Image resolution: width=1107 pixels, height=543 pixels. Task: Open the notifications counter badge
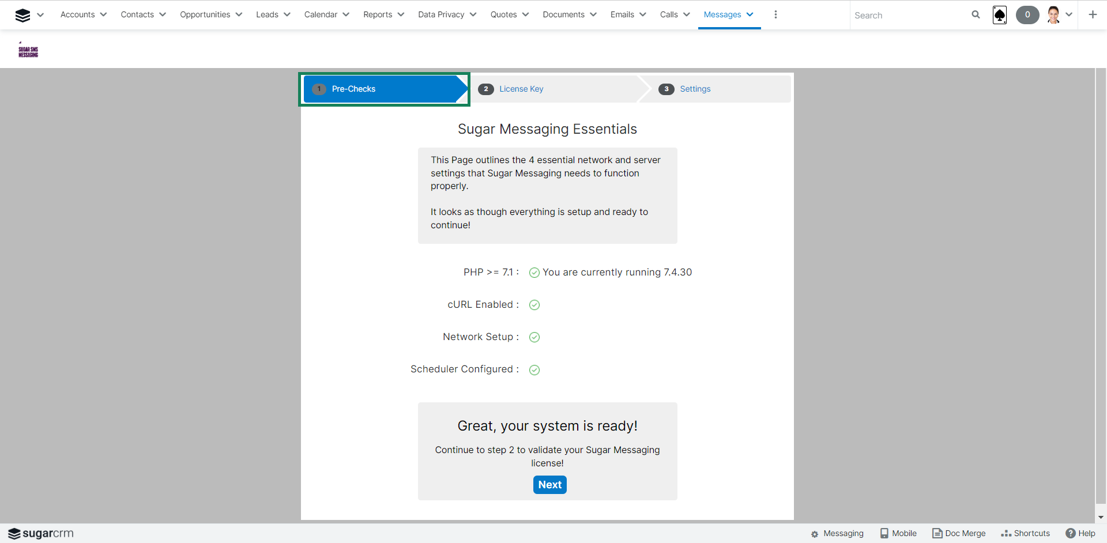(x=1027, y=15)
